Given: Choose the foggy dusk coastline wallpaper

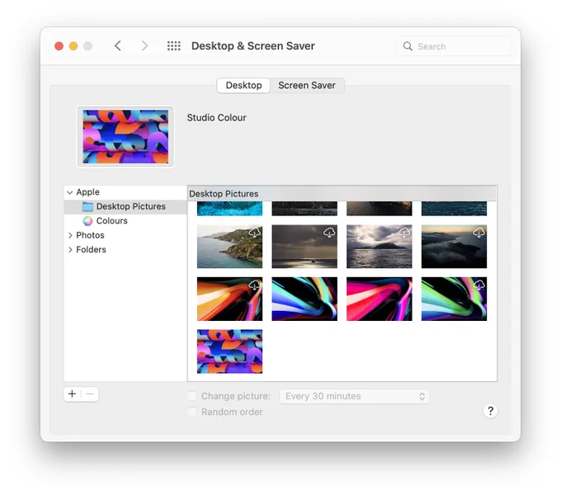Looking at the screenshot, I should (454, 247).
